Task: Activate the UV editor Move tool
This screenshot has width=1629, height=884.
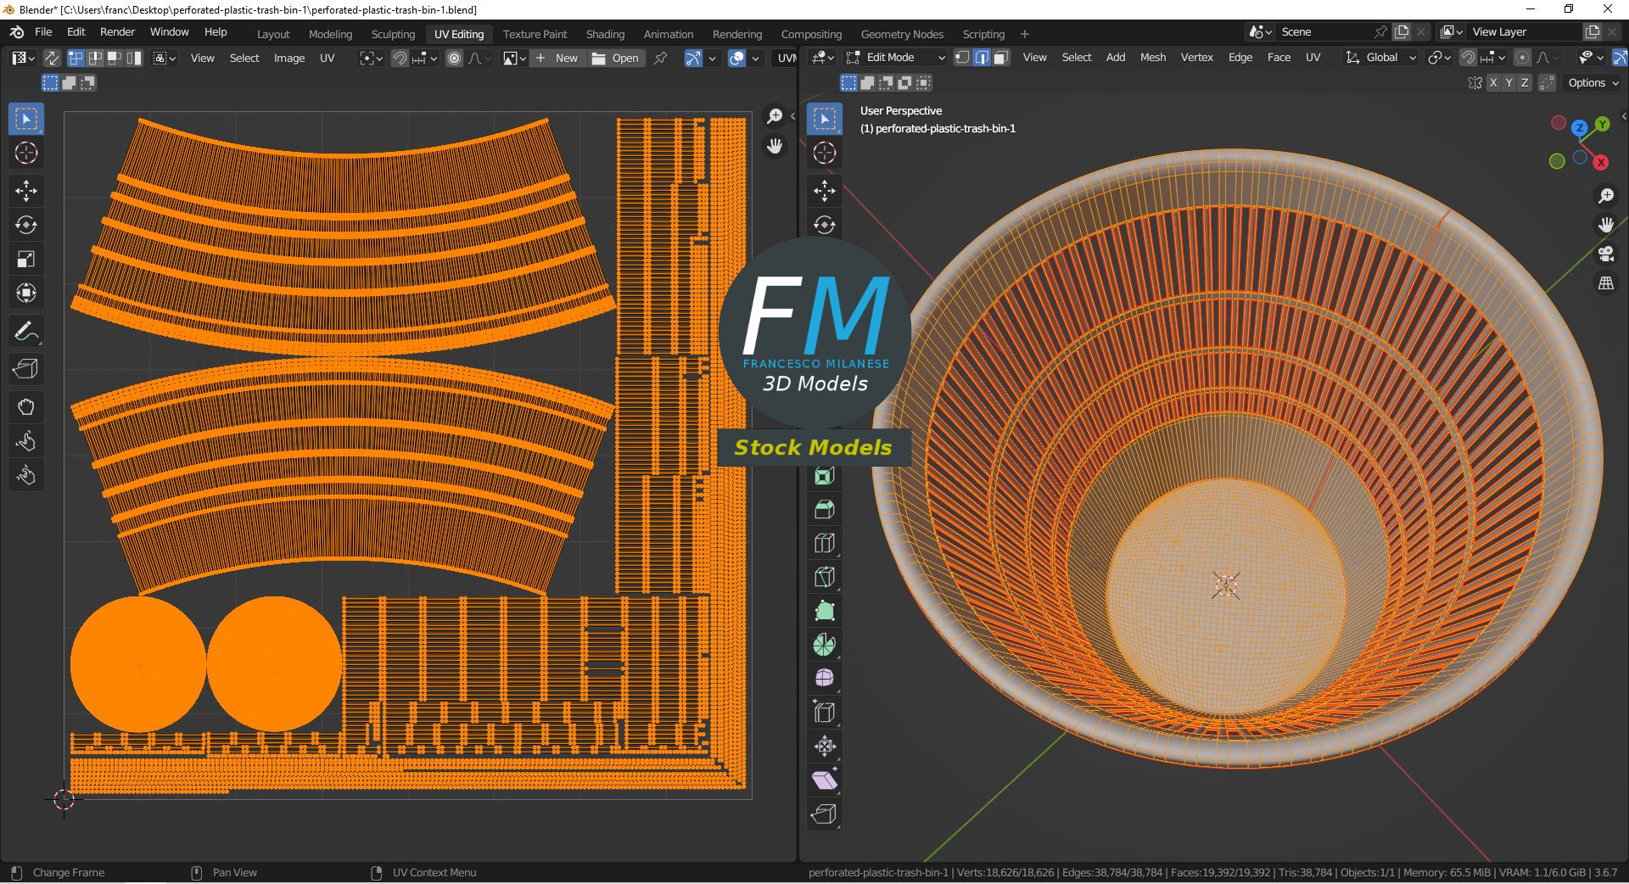Action: tap(26, 191)
